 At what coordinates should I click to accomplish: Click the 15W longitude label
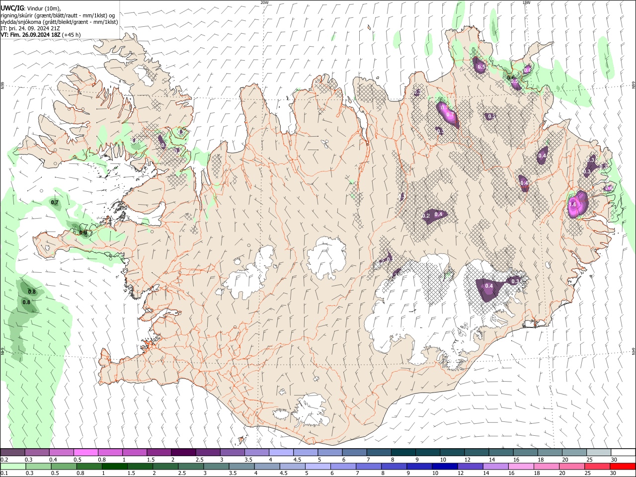pos(526,2)
